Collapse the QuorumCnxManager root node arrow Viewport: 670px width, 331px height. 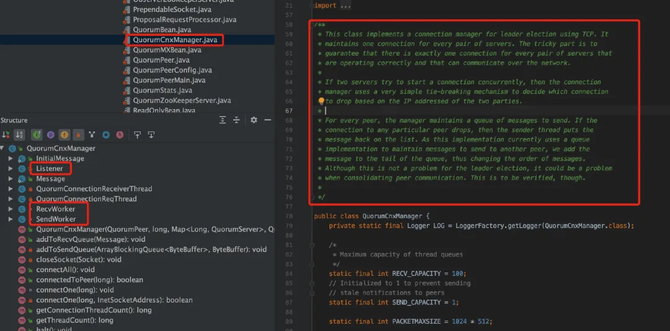click(x=2, y=148)
